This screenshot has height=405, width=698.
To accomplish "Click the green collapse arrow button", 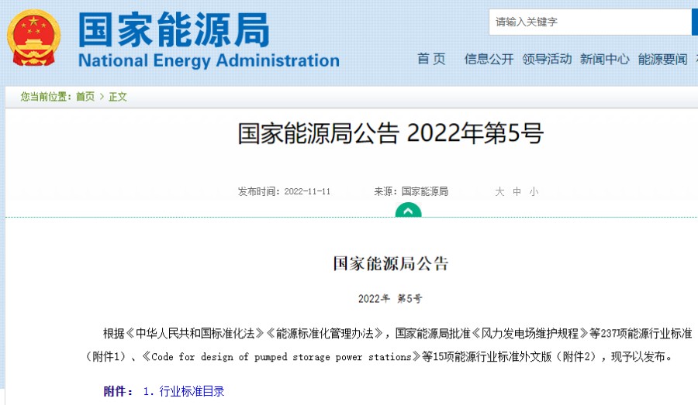I will point(408,211).
